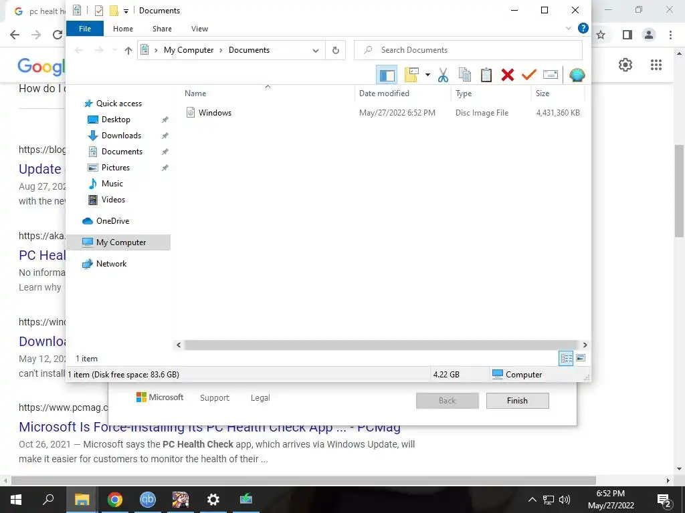Select Quick access in navigation pane
The height and width of the screenshot is (513, 685).
119,104
